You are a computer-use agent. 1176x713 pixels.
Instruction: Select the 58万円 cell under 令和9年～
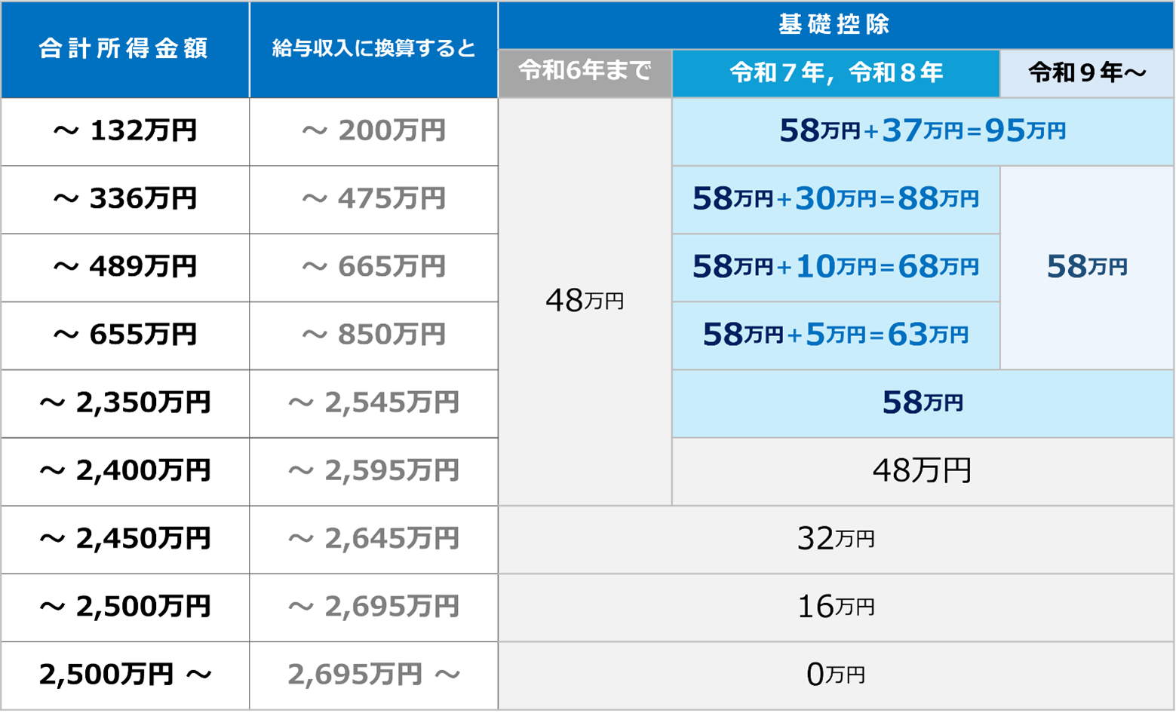click(1087, 268)
